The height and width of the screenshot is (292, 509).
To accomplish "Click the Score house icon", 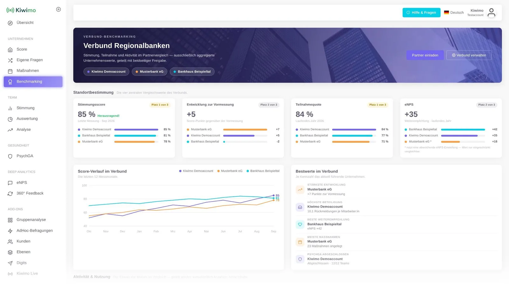I will click(x=10, y=50).
